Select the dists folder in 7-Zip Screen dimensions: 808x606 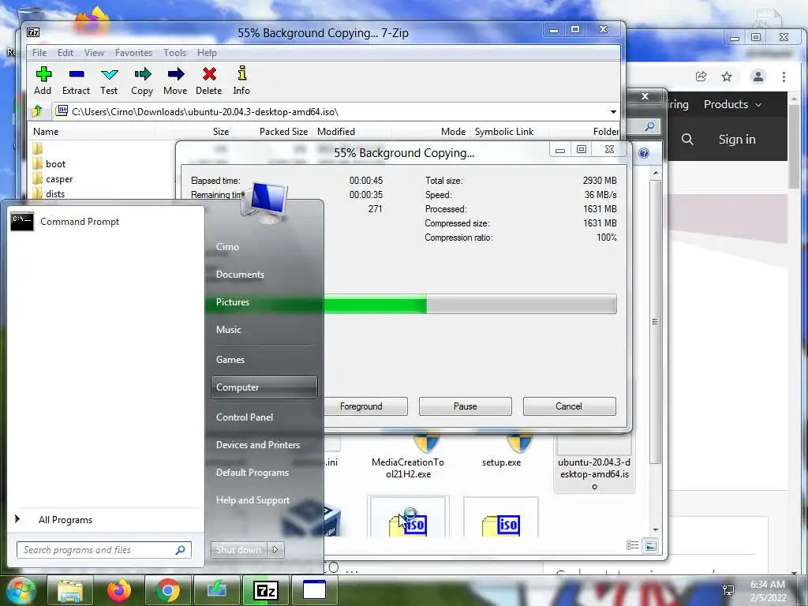(x=49, y=194)
